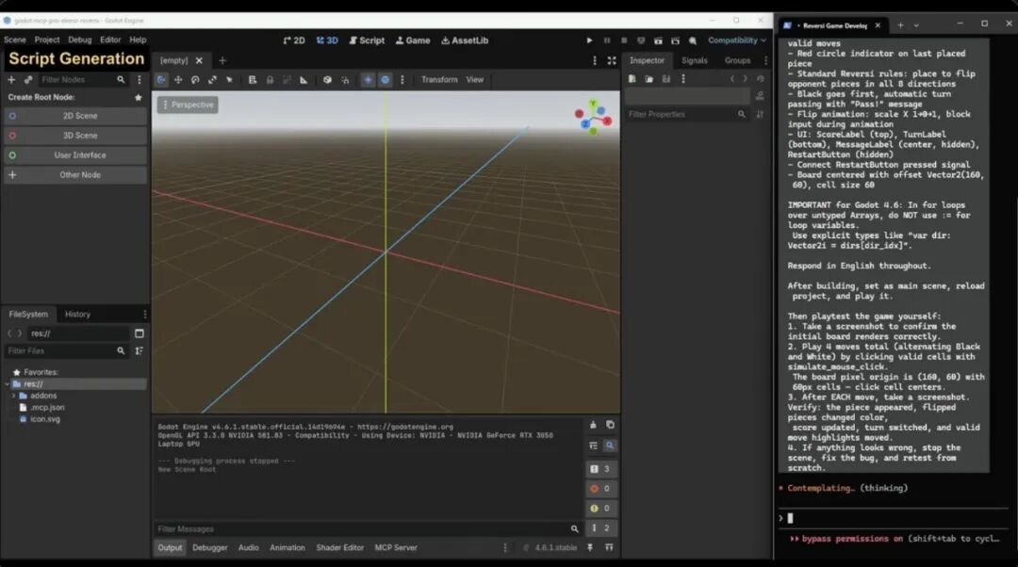This screenshot has height=567, width=1018.
Task: Run the current scene clapperboard icon
Action: 658,40
